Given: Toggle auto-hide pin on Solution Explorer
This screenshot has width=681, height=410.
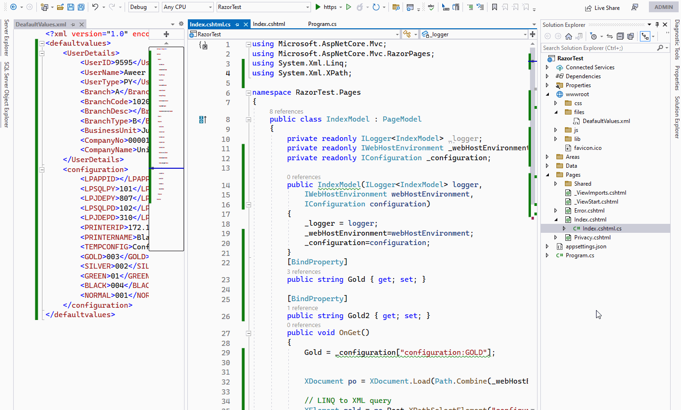Looking at the screenshot, I should click(x=657, y=25).
